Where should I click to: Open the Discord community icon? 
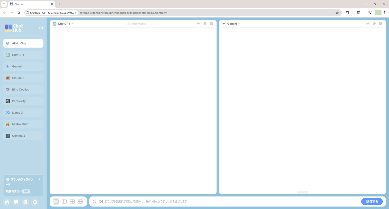7,202
